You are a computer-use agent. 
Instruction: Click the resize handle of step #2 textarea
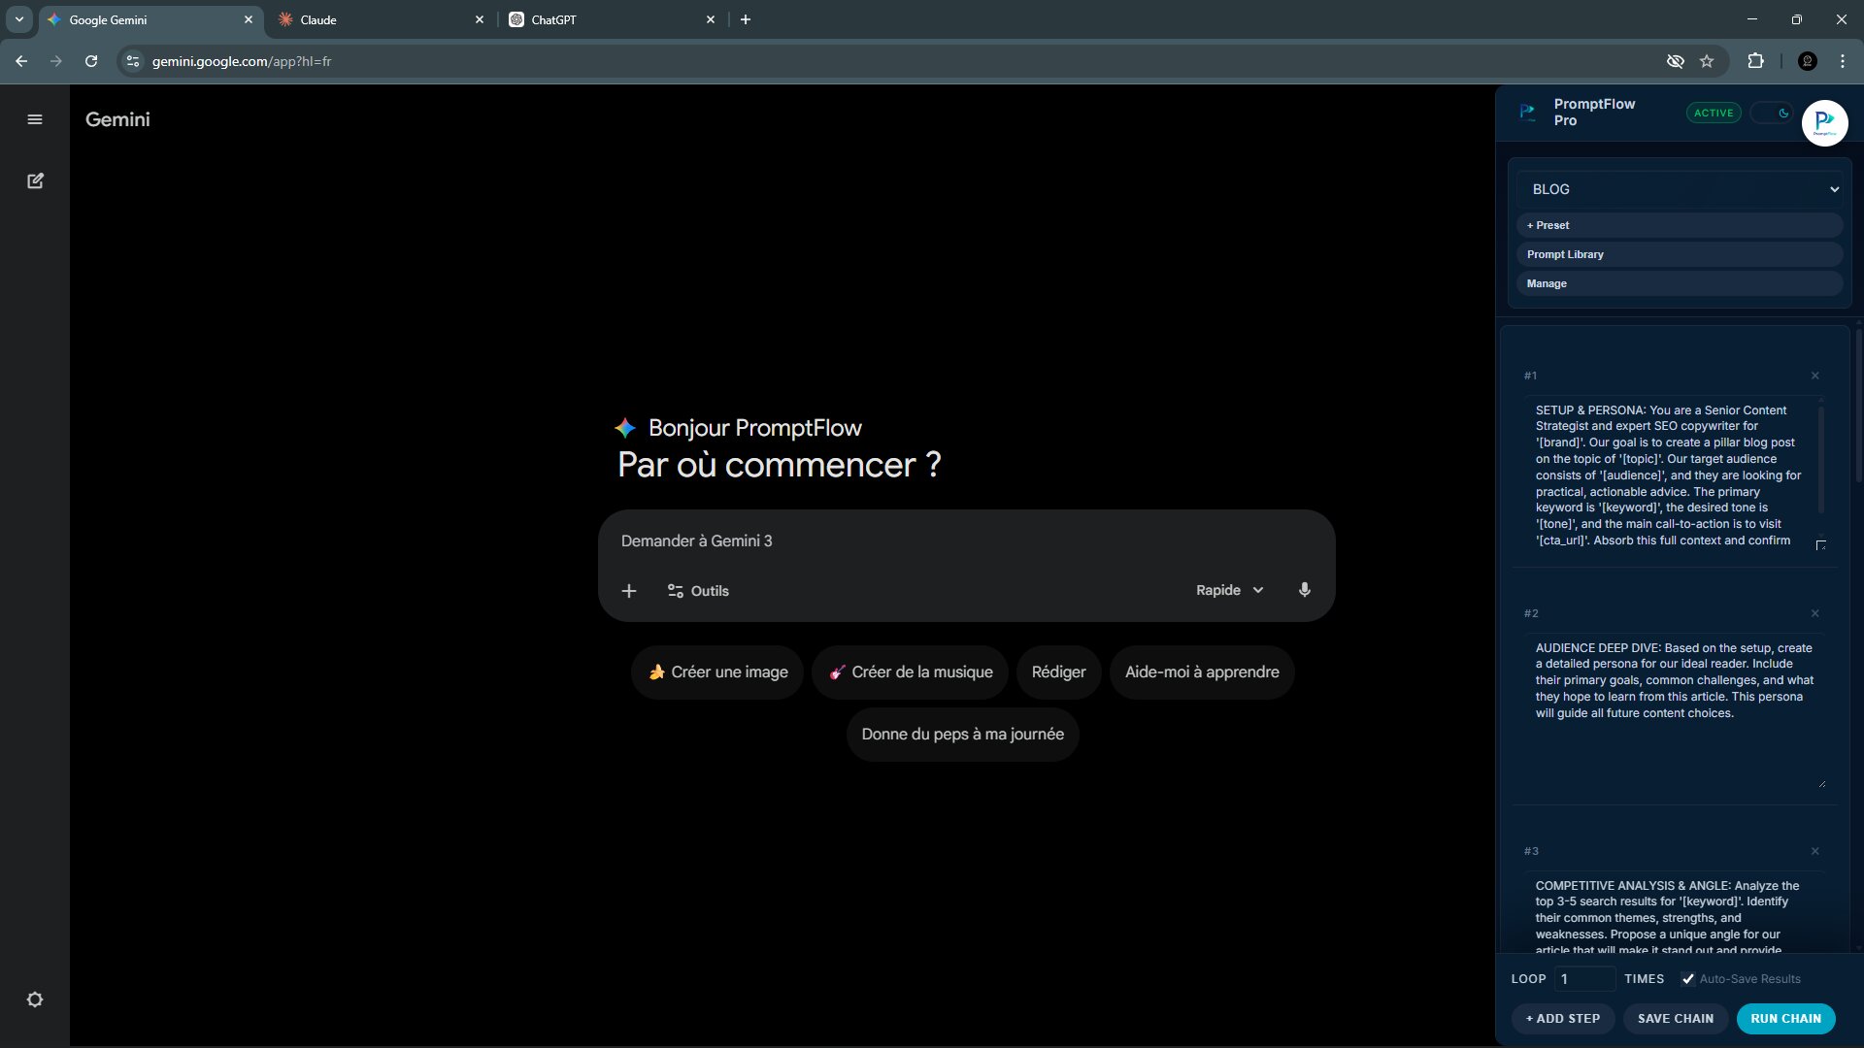(x=1821, y=783)
